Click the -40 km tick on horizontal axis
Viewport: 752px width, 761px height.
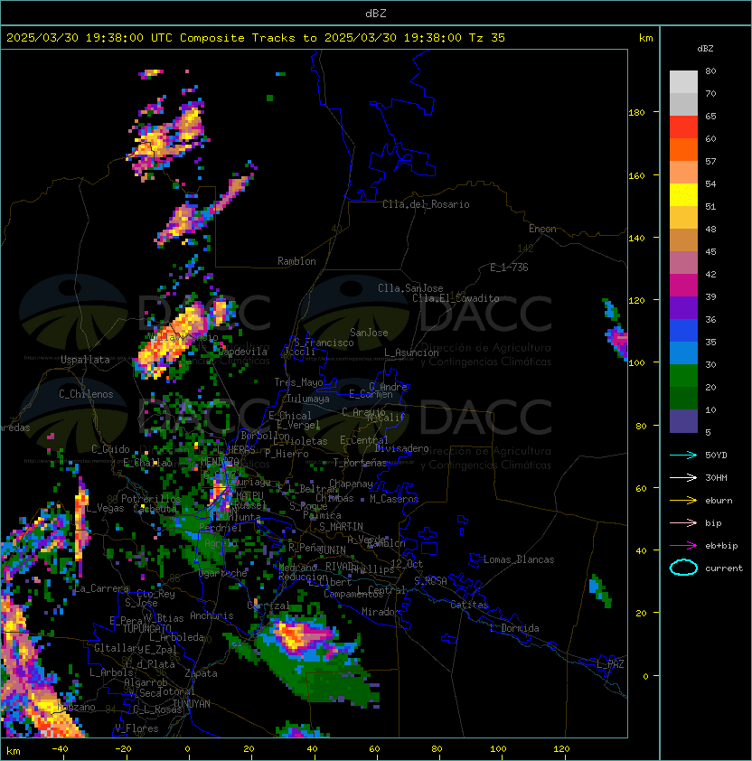60,749
